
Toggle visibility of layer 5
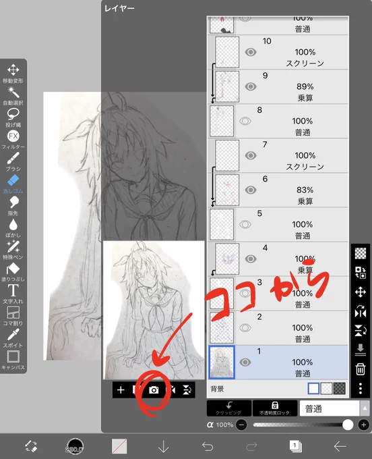tap(245, 225)
